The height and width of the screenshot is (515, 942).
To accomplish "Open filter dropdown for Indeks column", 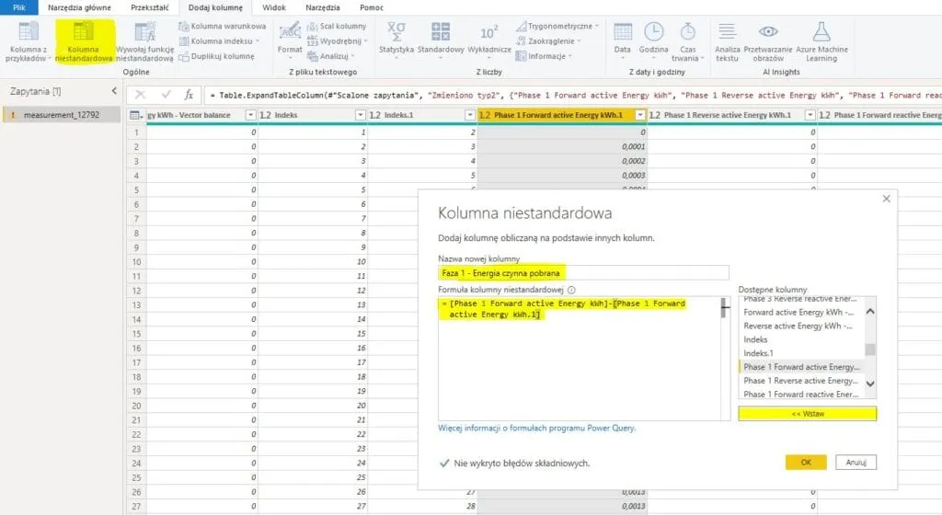I will pos(361,115).
